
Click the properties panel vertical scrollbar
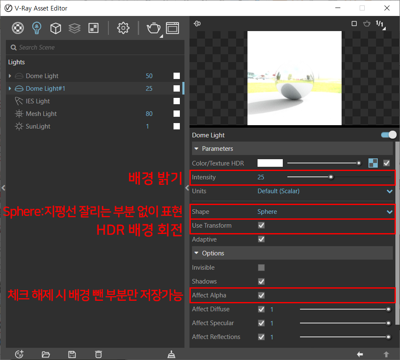[x=397, y=233]
